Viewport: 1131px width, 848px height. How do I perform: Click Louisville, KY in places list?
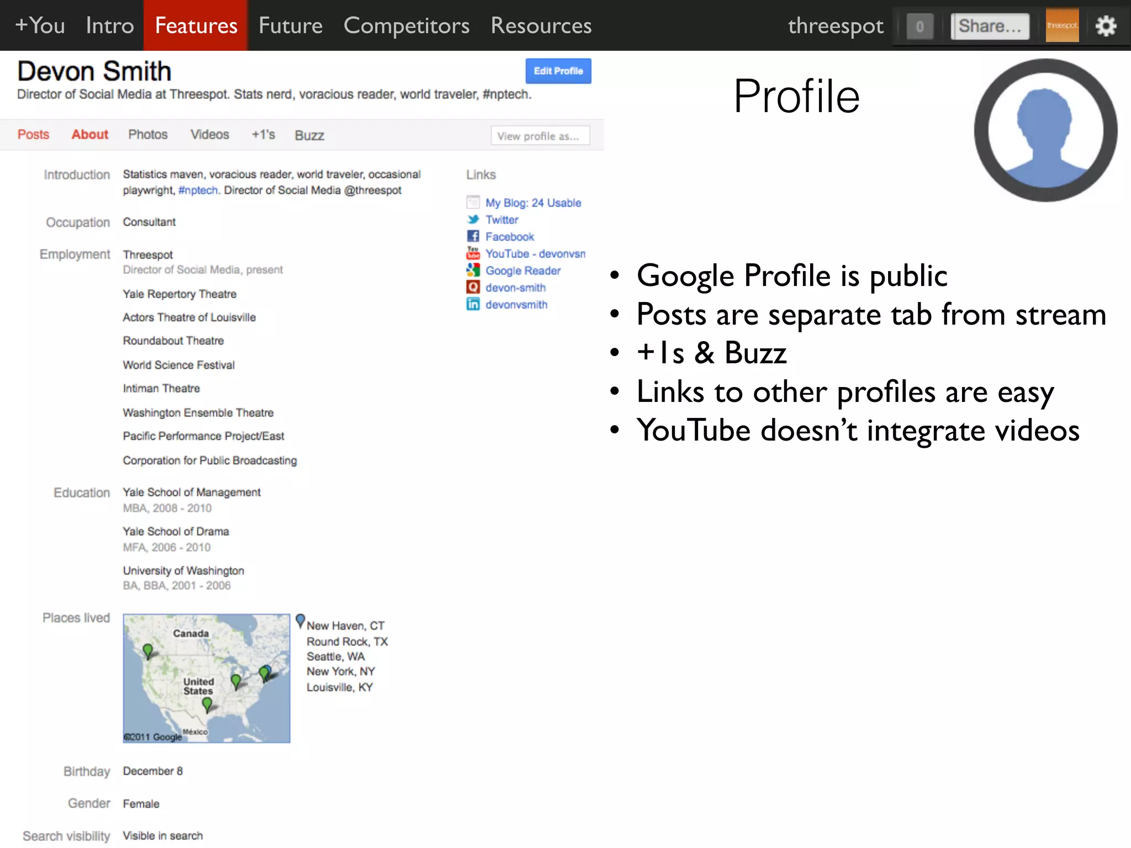point(340,687)
